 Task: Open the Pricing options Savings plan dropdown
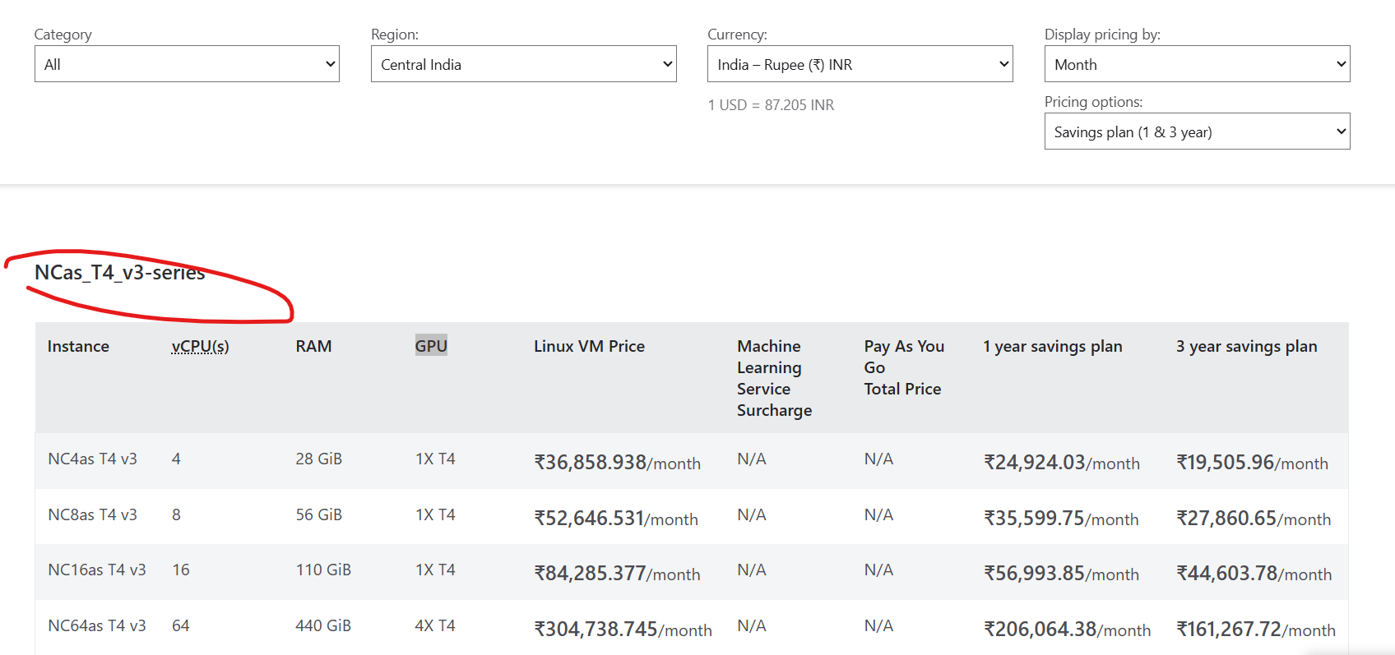click(1197, 131)
